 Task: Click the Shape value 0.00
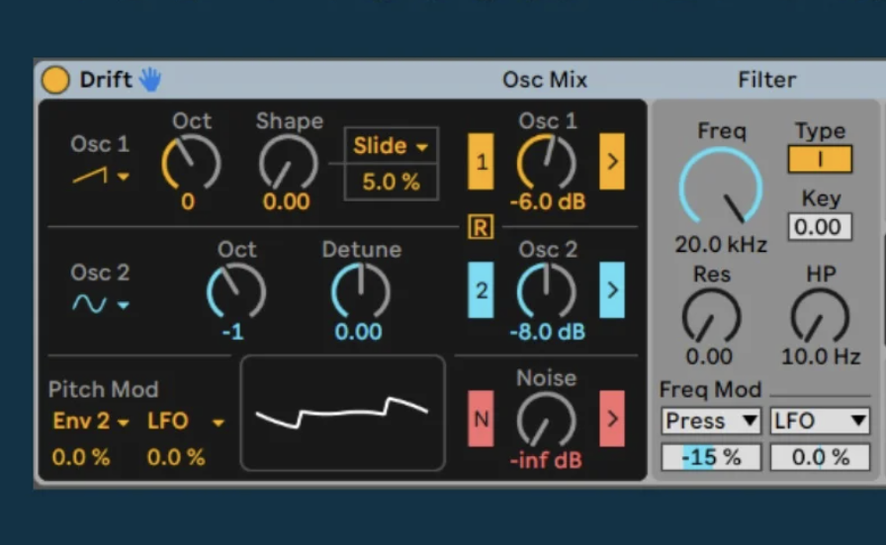pyautogui.click(x=287, y=202)
